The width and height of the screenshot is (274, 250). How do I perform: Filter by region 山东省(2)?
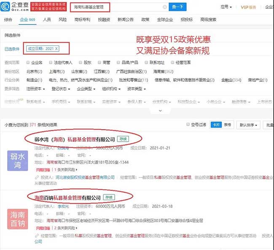(x=79, y=72)
